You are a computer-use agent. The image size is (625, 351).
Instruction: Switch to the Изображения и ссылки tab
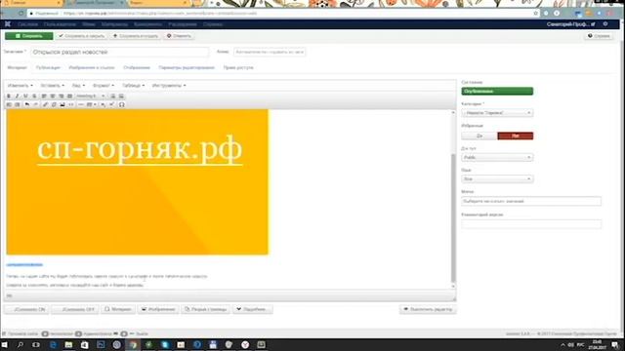point(92,67)
